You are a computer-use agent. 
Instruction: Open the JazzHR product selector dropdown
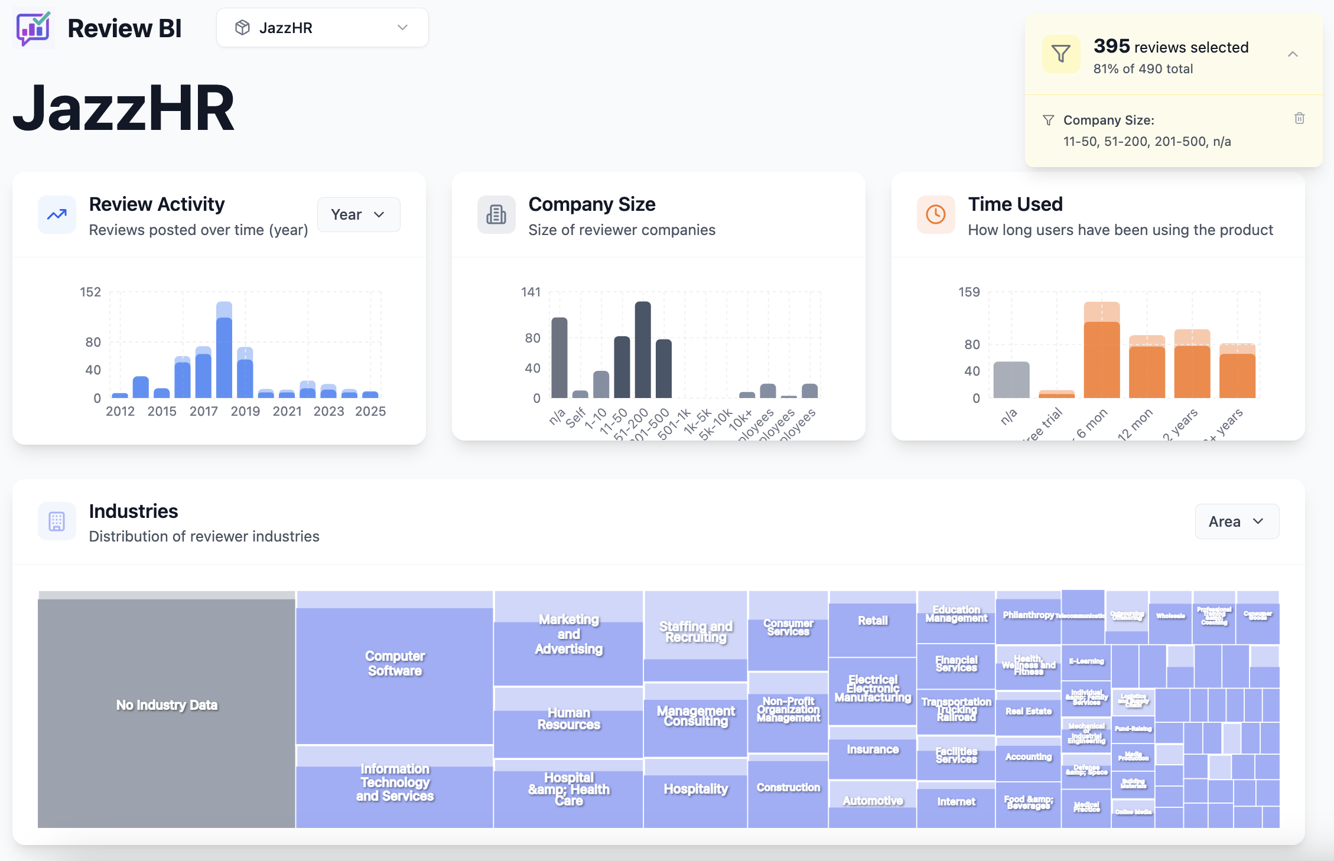(322, 28)
